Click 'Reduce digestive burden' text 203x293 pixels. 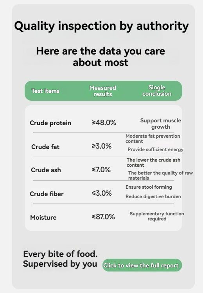coord(153,197)
